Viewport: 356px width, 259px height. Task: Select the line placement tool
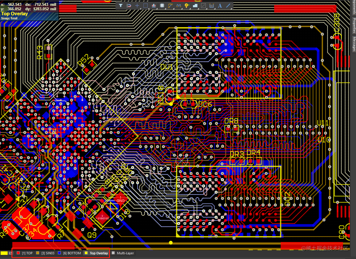pos(228,6)
